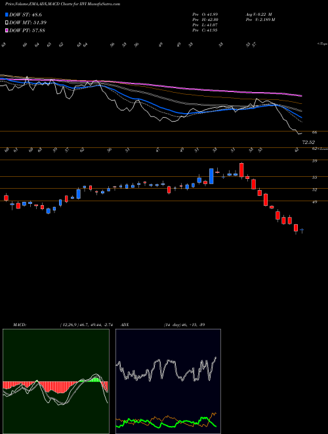Click the tall blue candlestick near the peak
The image size is (328, 434).
[x=211, y=176]
